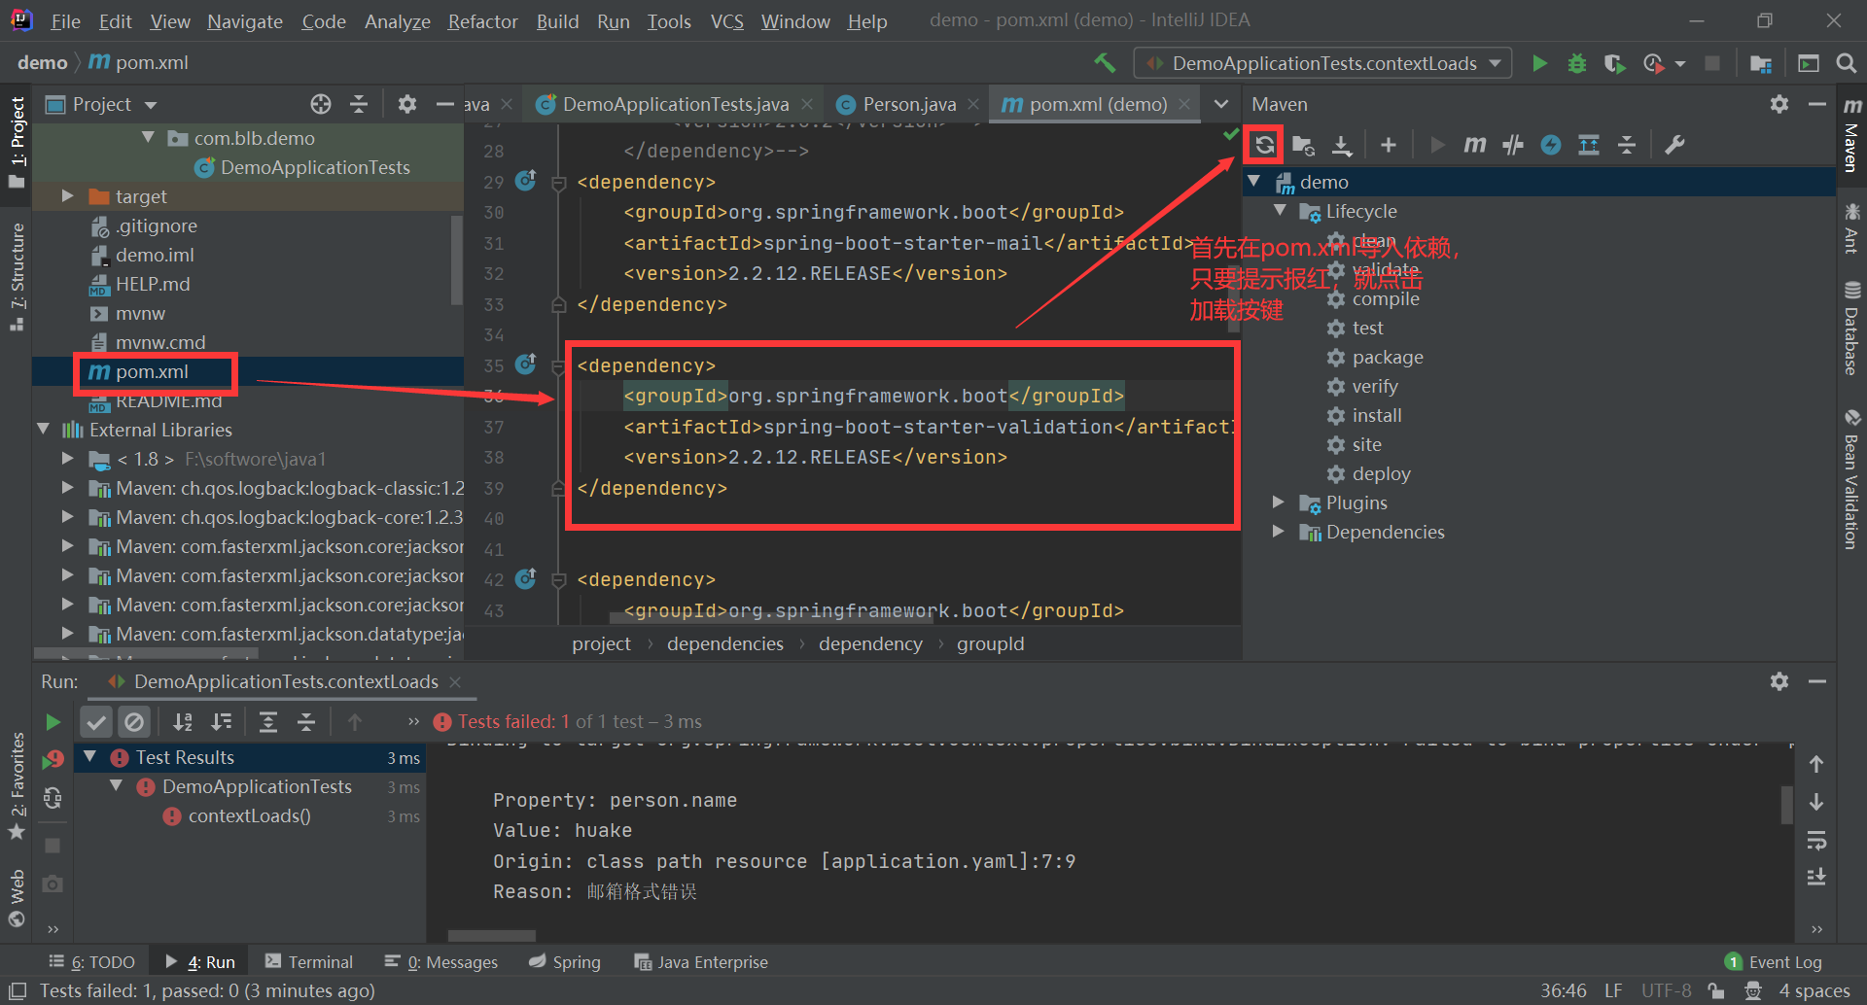This screenshot has height=1005, width=1867.
Task: Click Show Dependencies icon in Maven toolbar
Action: [x=1589, y=145]
